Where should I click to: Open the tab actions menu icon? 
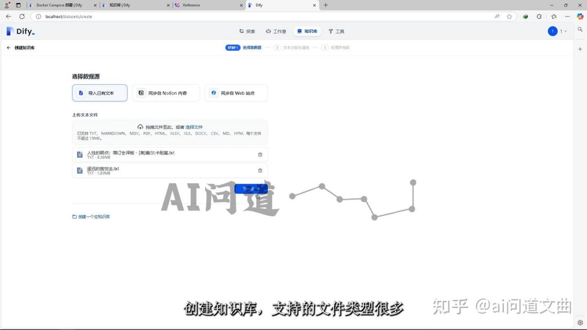[x=18, y=5]
